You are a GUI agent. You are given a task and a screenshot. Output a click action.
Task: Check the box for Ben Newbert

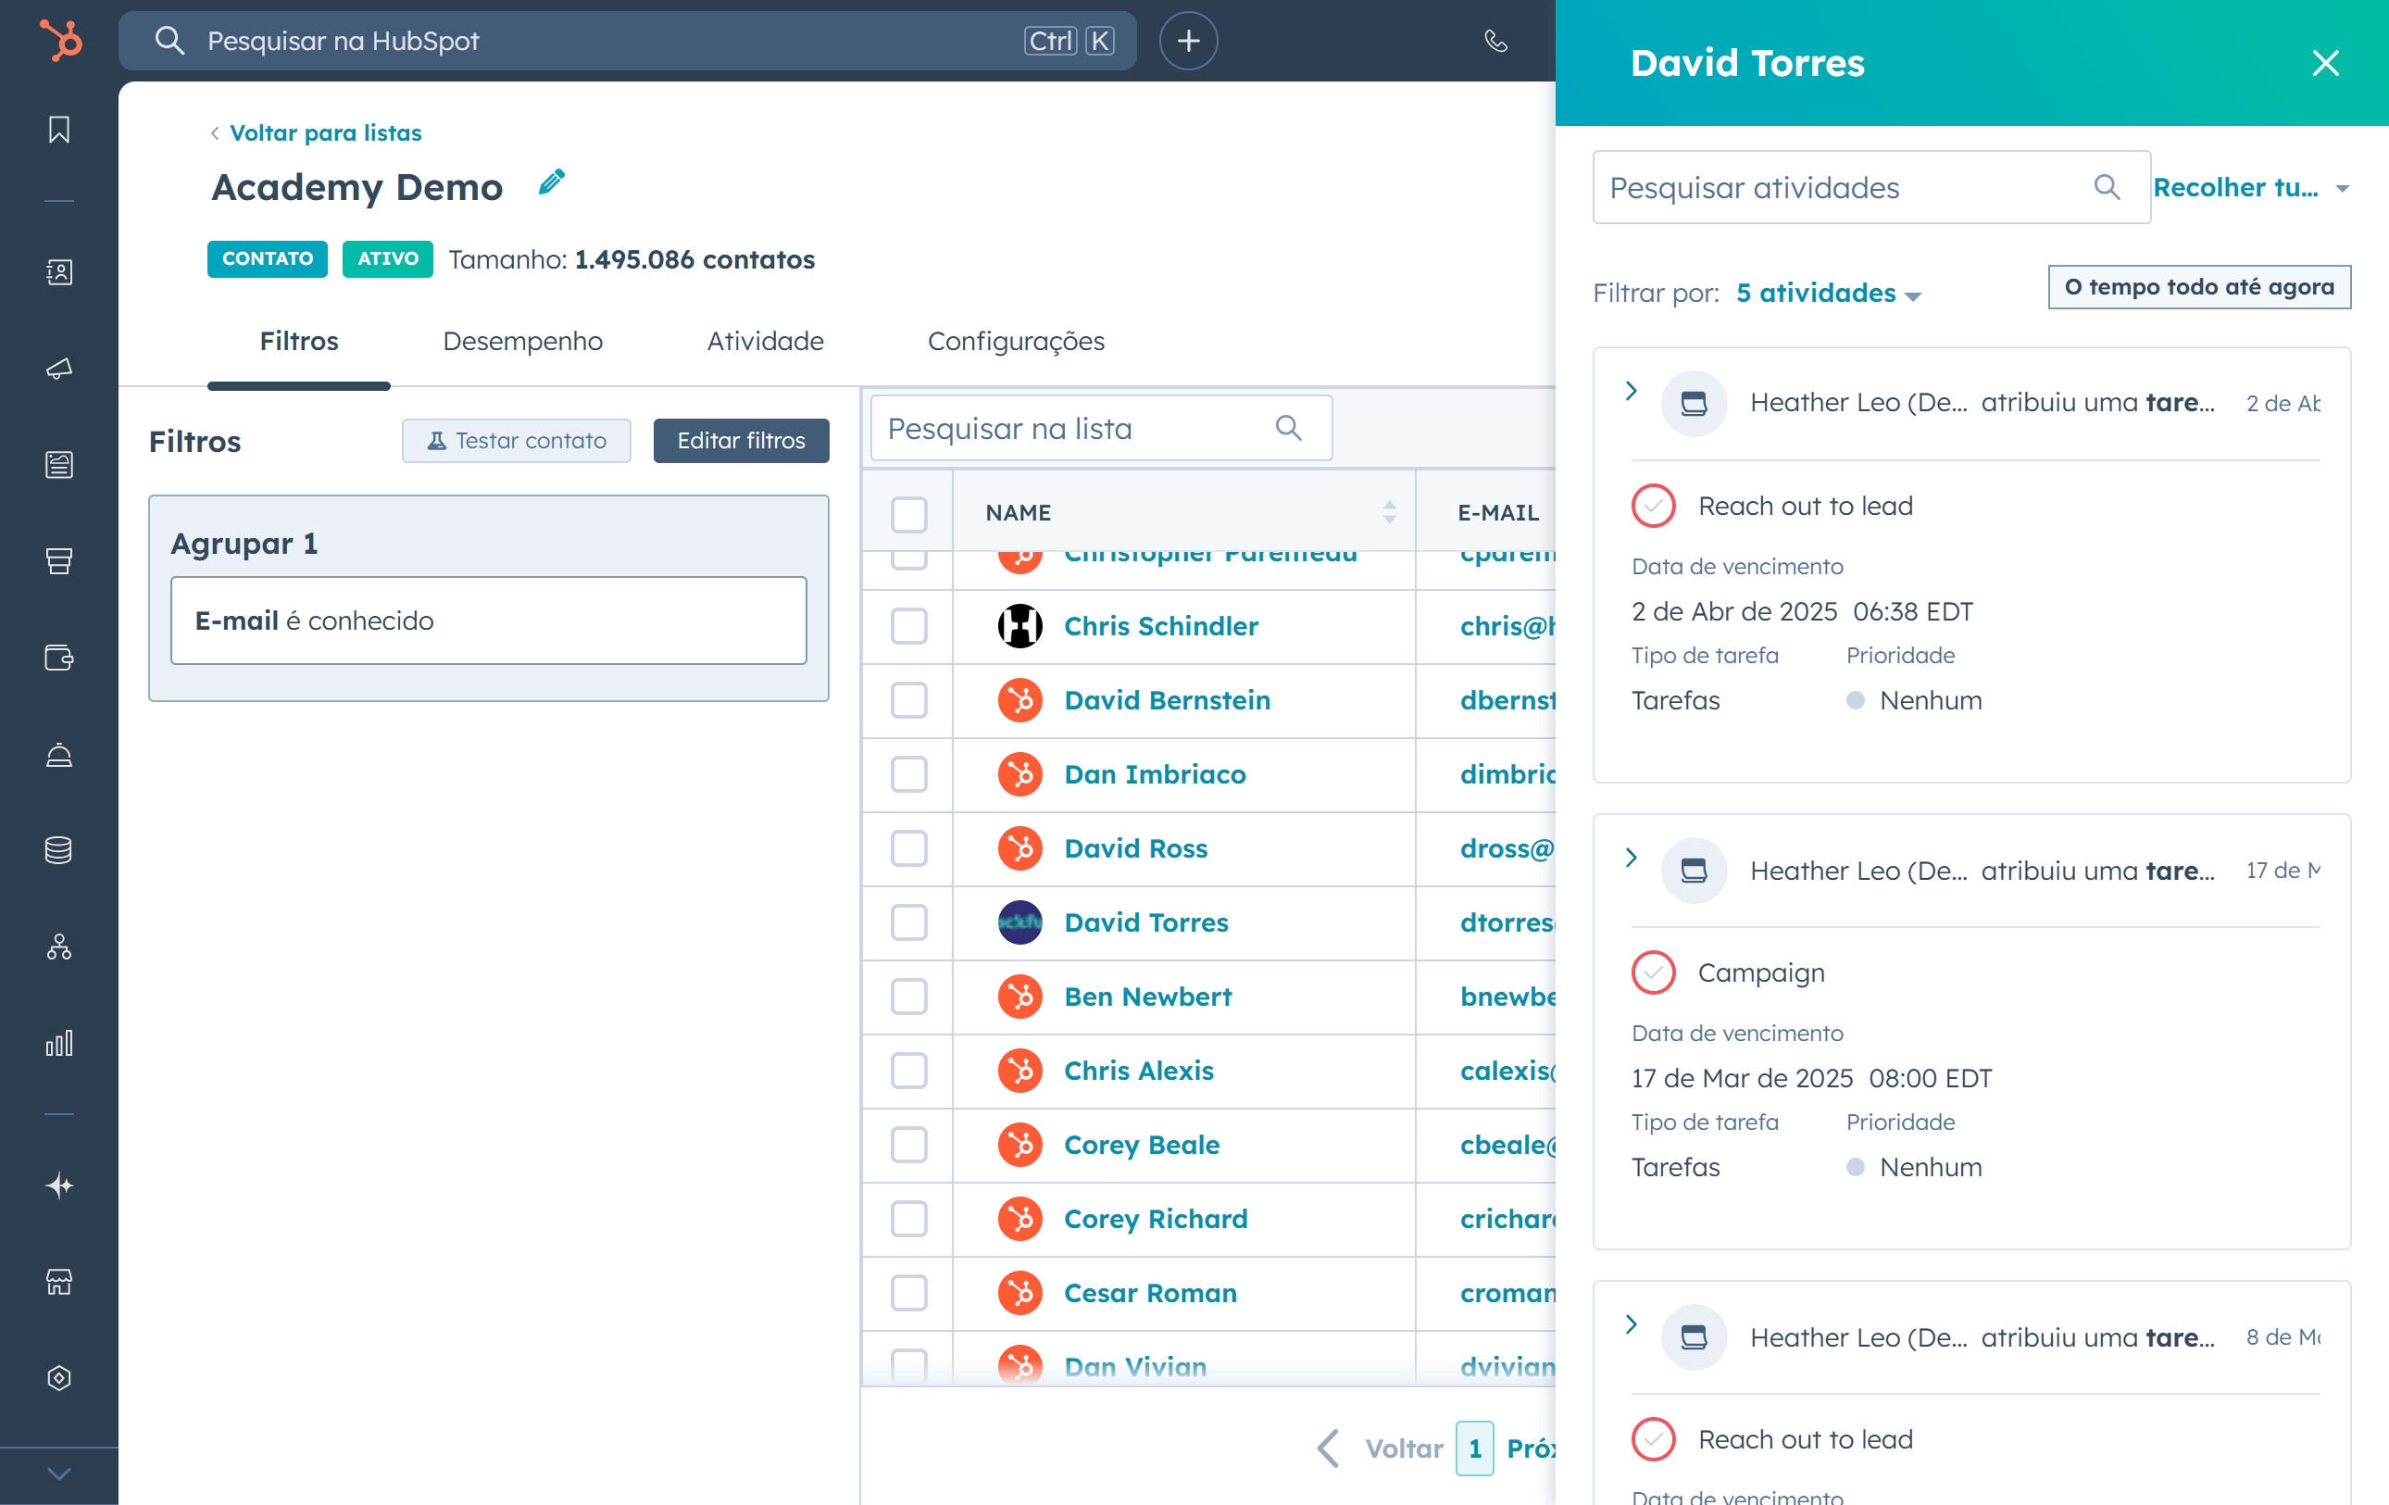point(908,996)
